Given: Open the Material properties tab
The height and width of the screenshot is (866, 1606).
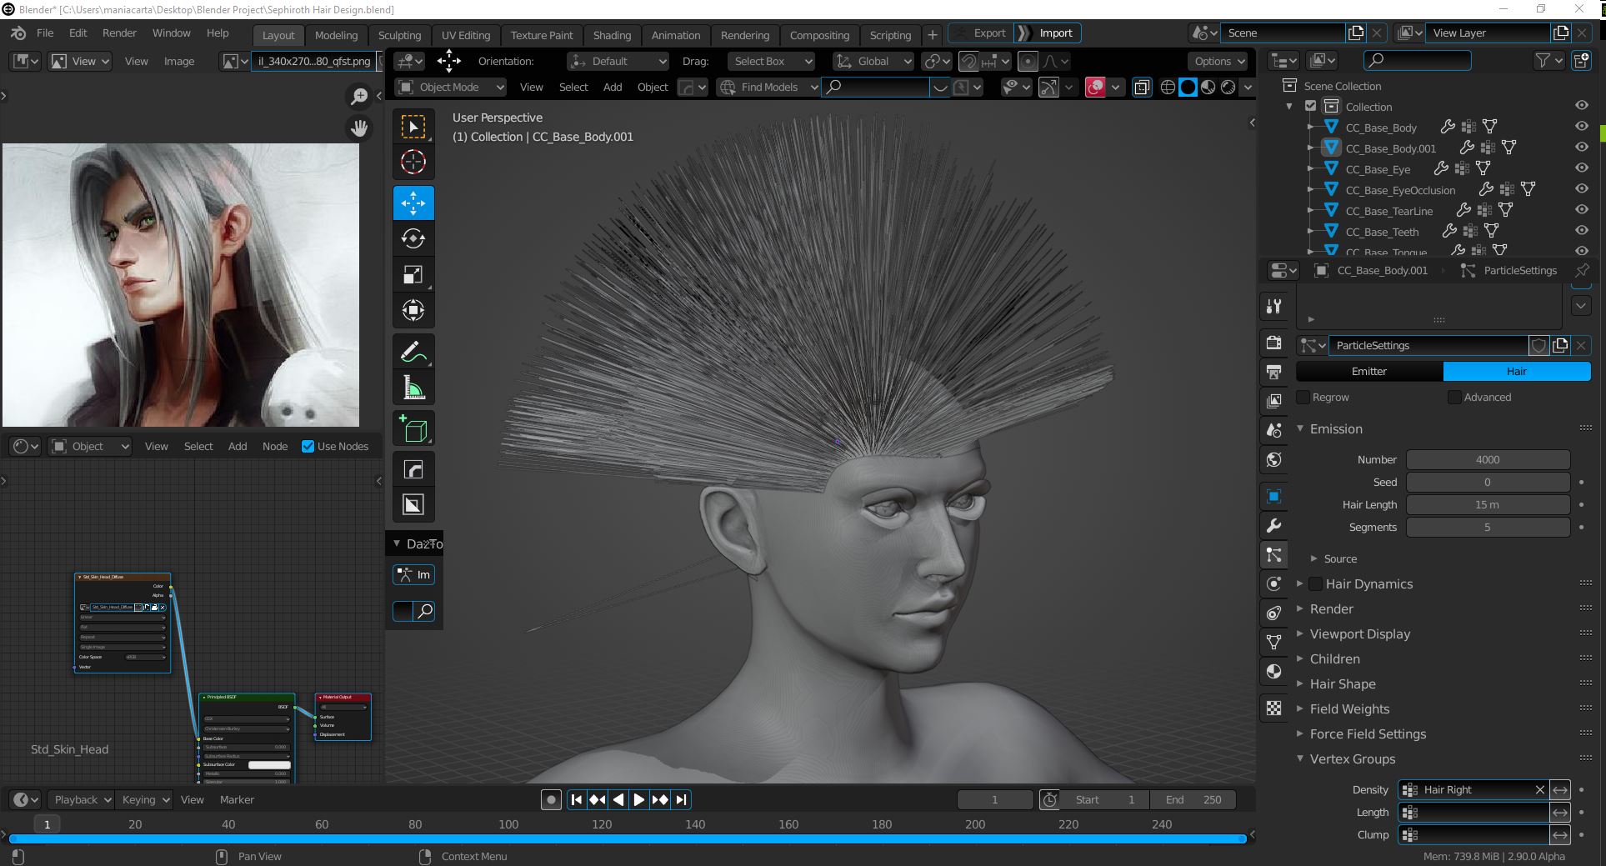Looking at the screenshot, I should click(x=1273, y=671).
